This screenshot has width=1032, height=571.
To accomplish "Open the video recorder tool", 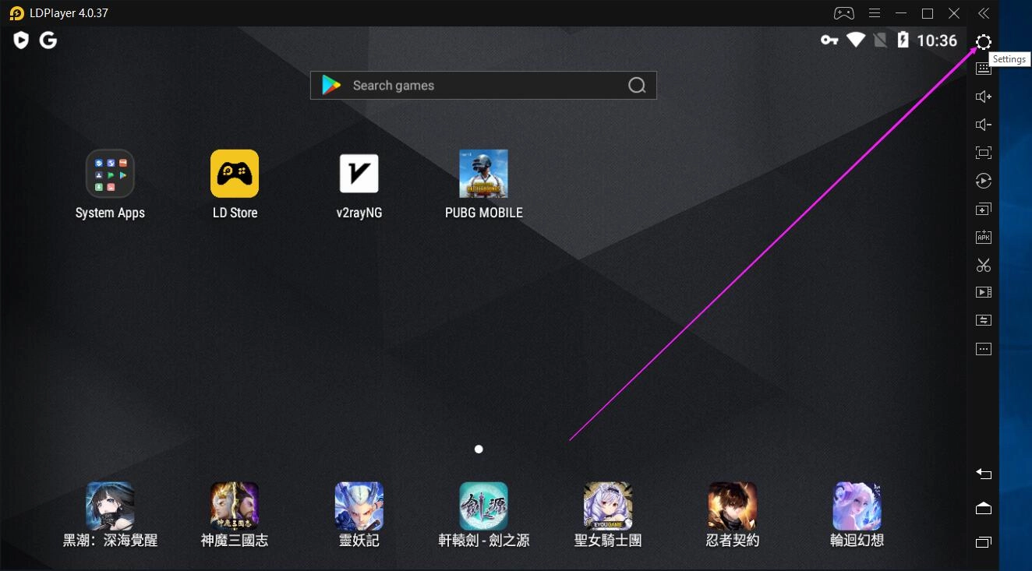I will coord(983,292).
